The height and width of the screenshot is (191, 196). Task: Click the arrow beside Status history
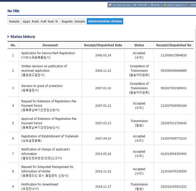click(8, 37)
